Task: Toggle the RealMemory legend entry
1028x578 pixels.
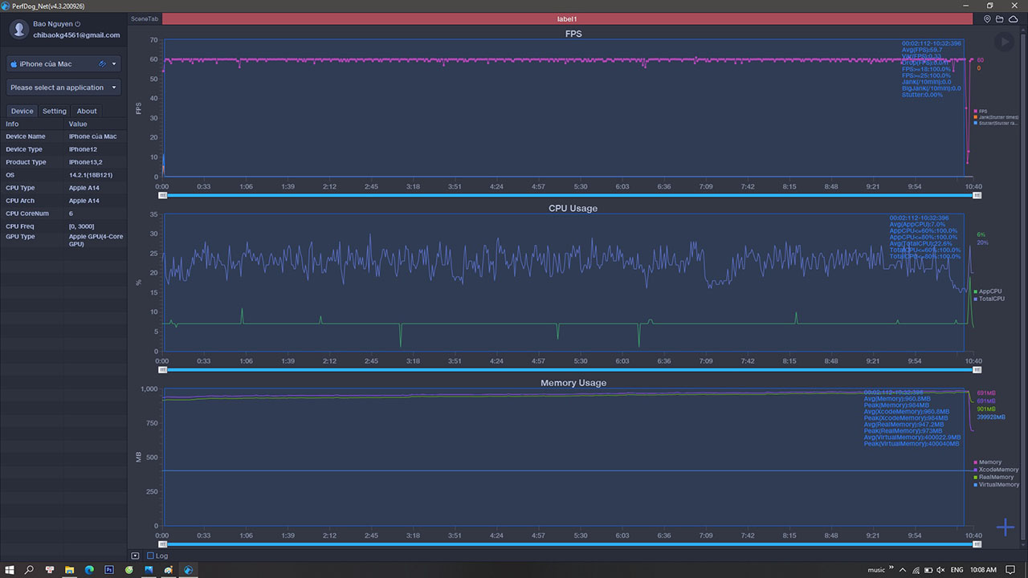Action: pos(994,477)
